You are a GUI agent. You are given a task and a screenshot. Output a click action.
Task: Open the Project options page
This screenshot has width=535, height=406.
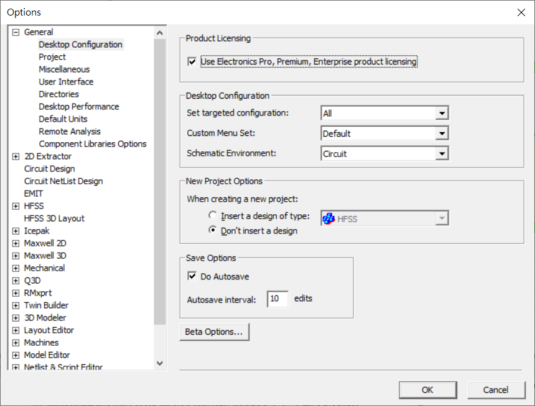(52, 57)
